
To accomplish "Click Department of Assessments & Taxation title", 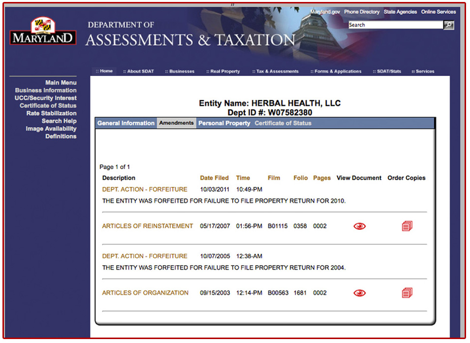I will [x=190, y=34].
